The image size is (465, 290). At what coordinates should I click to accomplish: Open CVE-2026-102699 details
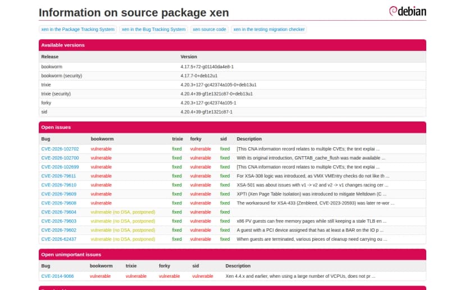click(x=60, y=167)
